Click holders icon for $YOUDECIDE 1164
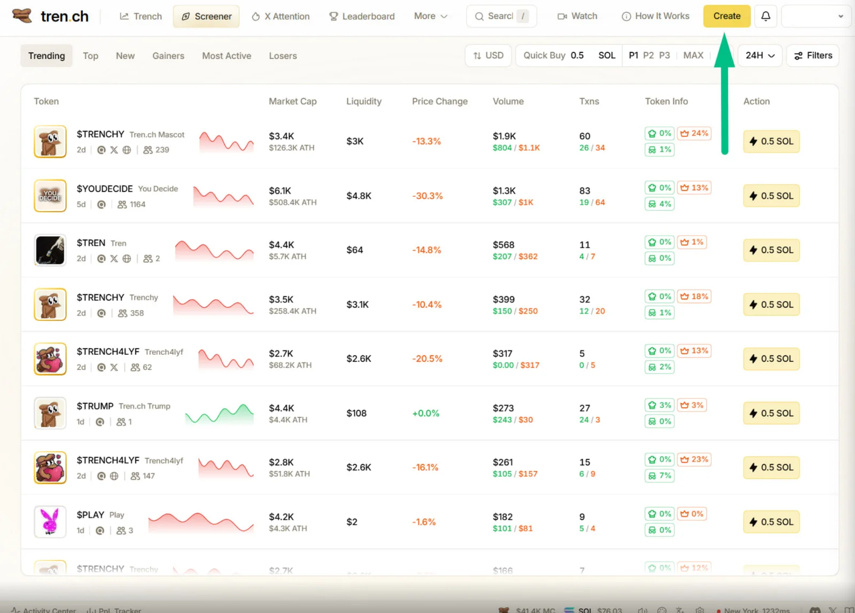The width and height of the screenshot is (855, 613). [x=122, y=205]
